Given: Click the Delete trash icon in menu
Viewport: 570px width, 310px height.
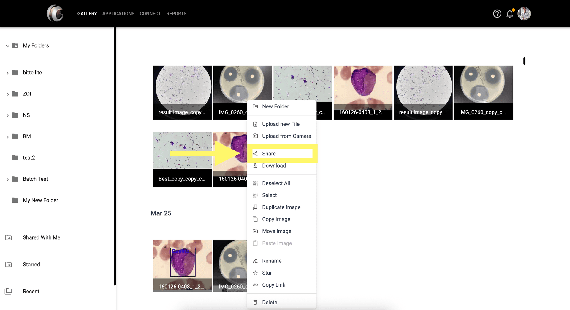Looking at the screenshot, I should pyautogui.click(x=255, y=302).
